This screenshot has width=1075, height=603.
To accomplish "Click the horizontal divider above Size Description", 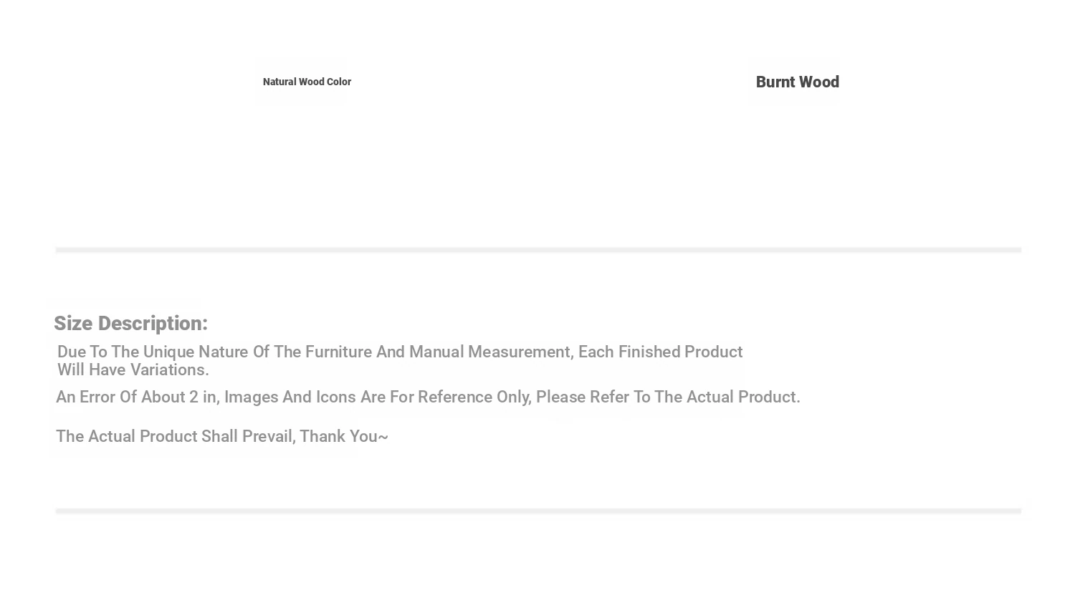I will 538,250.
